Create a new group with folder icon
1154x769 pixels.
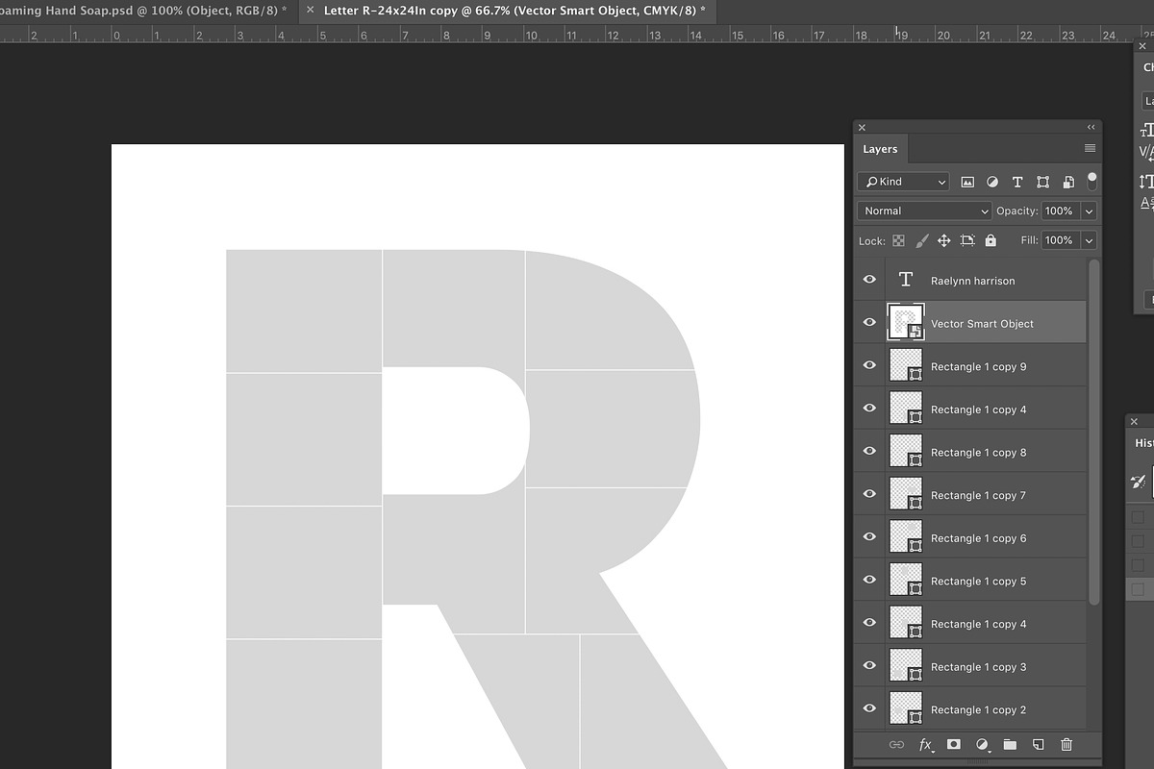[1010, 744]
